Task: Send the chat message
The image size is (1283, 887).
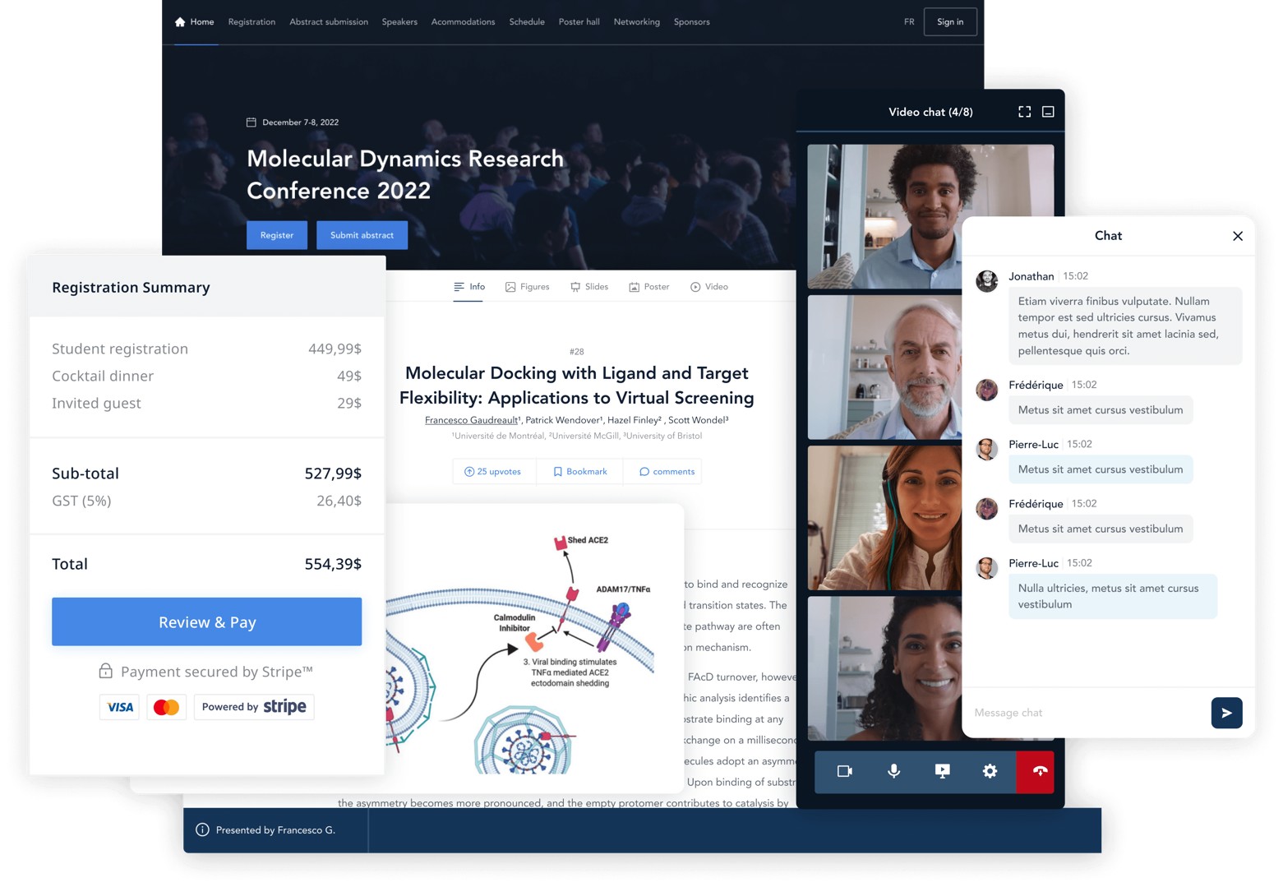Action: pyautogui.click(x=1225, y=713)
